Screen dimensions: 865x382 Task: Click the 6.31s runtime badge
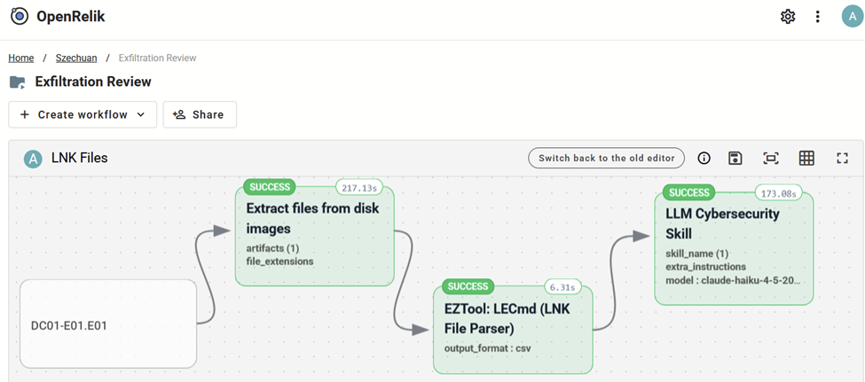coord(562,287)
